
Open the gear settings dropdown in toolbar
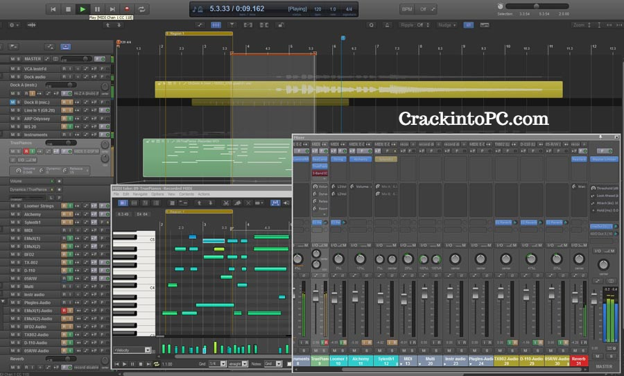[13, 25]
